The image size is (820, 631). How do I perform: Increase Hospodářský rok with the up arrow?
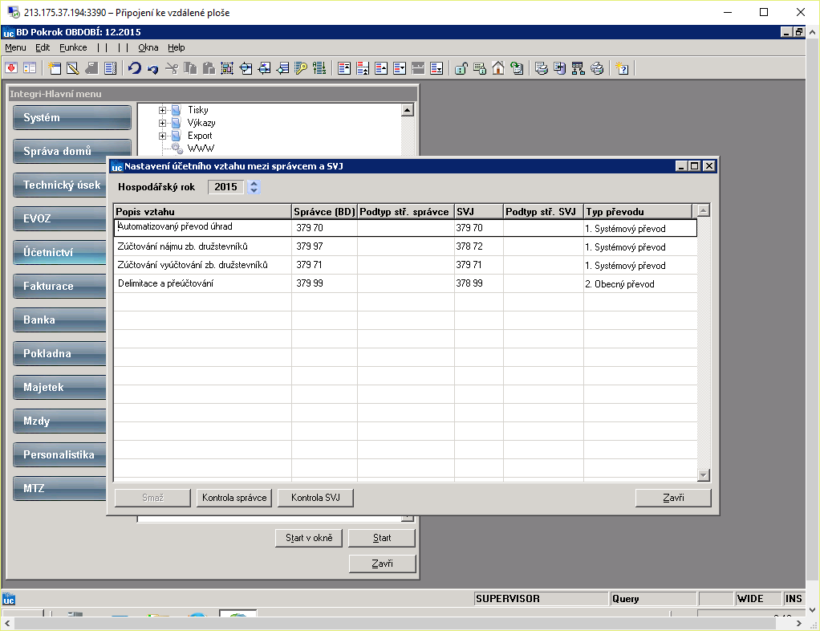click(x=254, y=184)
